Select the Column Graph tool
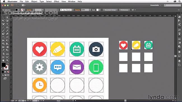 tap(7, 54)
